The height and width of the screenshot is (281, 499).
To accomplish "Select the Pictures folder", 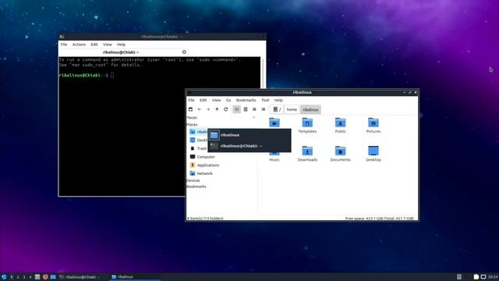I will [x=373, y=125].
